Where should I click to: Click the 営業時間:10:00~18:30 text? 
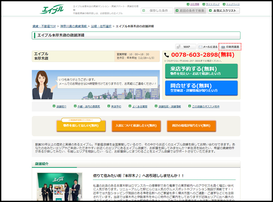coord(133,54)
